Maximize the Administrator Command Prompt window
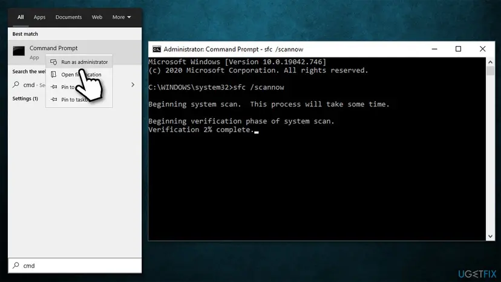The width and height of the screenshot is (501, 282). pos(458,49)
